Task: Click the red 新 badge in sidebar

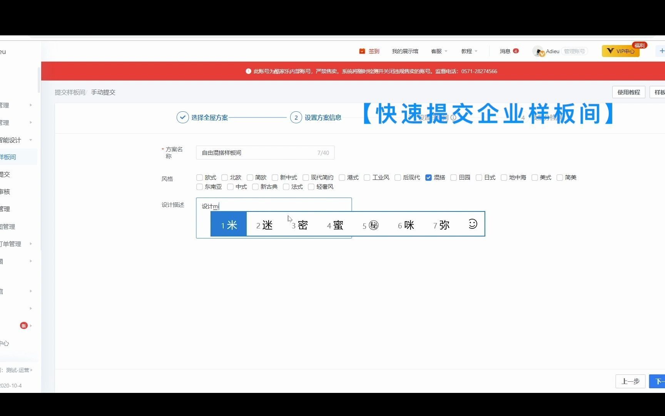Action: [24, 326]
